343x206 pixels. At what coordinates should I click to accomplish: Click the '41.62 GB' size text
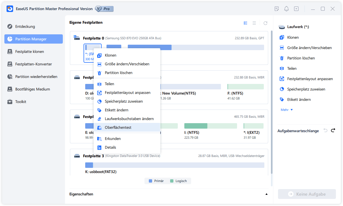click(x=233, y=98)
